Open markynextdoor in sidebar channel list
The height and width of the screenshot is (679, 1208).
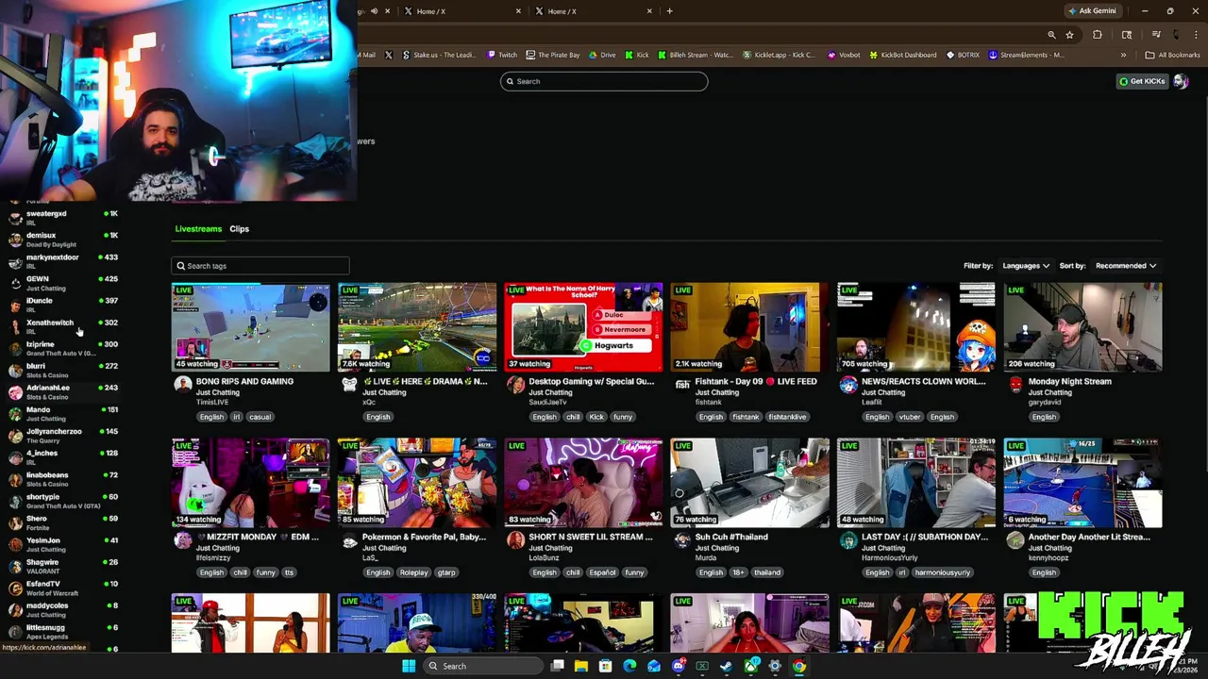coord(64,261)
